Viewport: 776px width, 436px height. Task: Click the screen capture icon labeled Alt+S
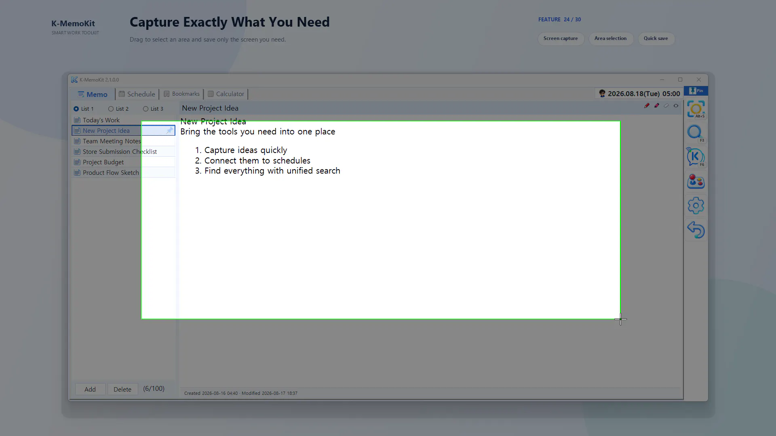click(696, 109)
